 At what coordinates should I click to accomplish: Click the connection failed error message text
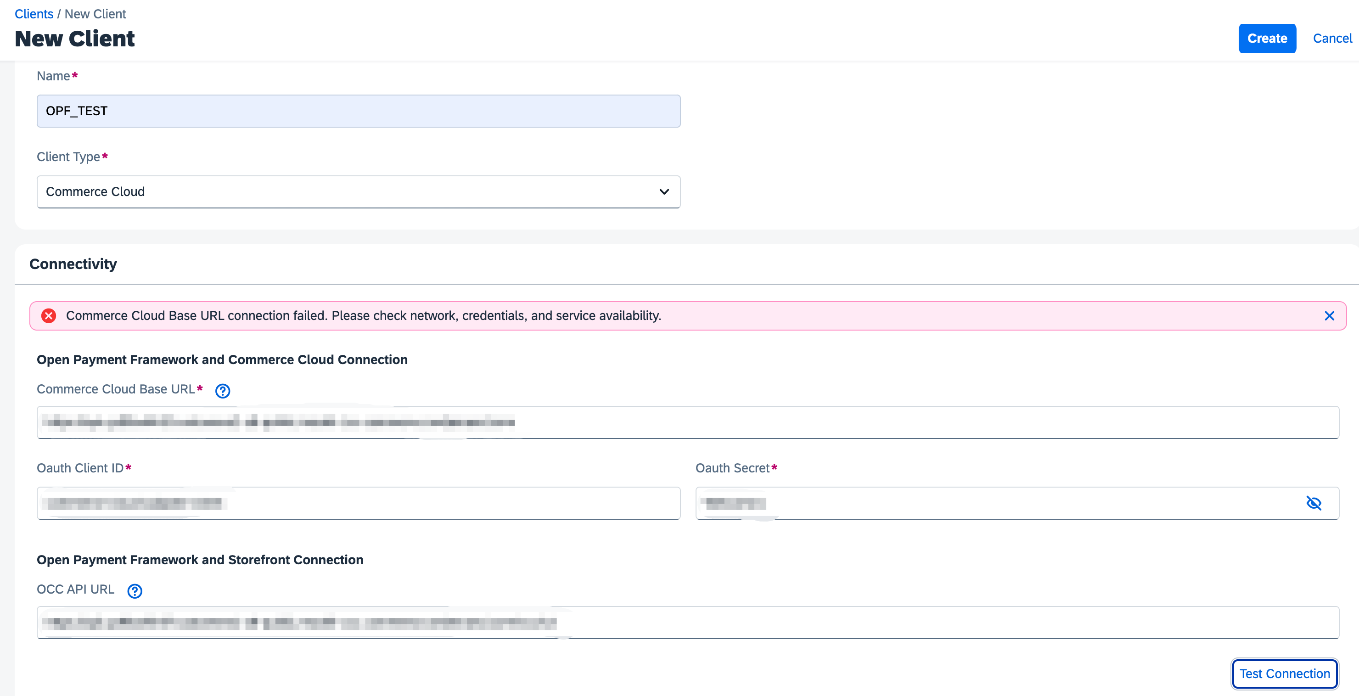coord(363,315)
